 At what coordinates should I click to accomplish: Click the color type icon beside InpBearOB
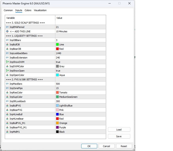(x=7, y=49)
